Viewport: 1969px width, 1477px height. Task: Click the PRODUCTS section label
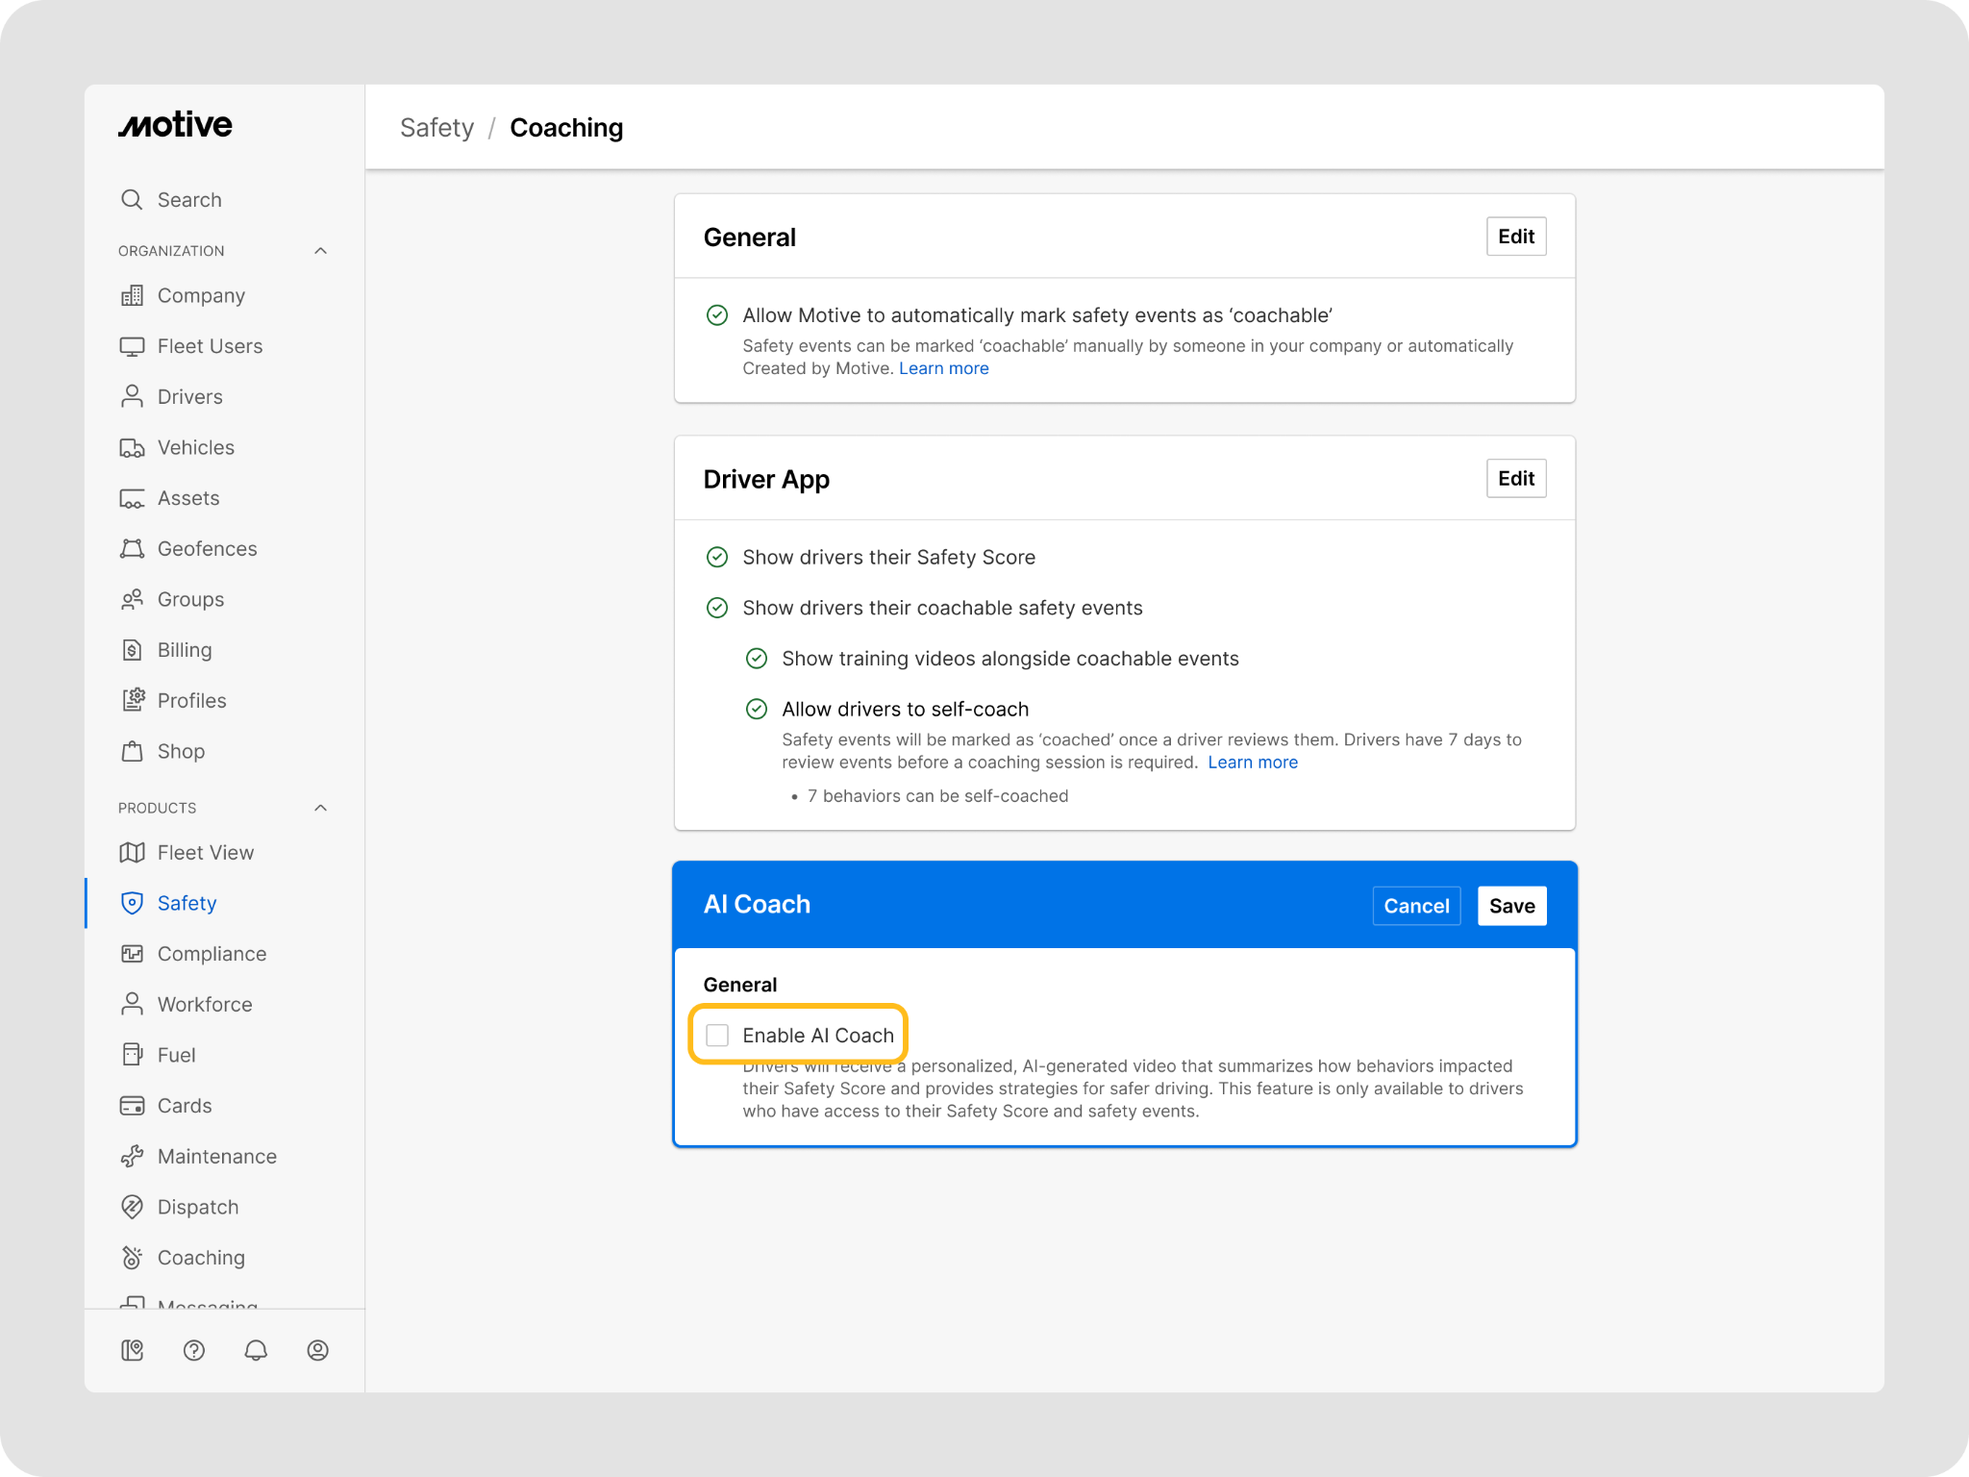coord(158,808)
